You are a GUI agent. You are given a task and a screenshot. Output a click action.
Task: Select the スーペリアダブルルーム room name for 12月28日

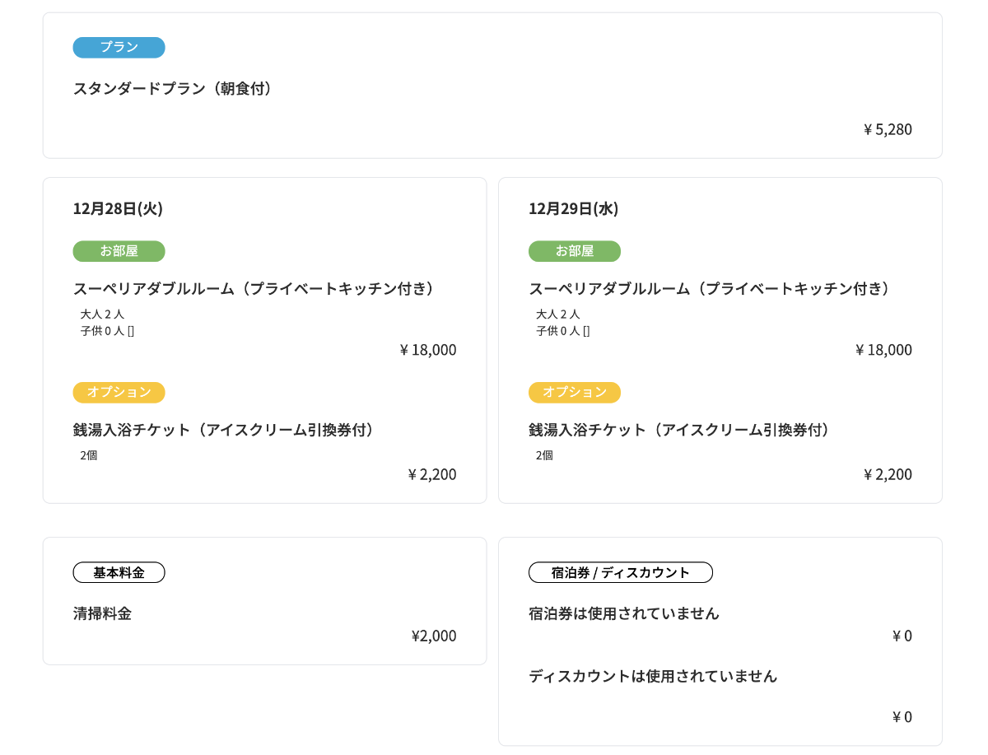pyautogui.click(x=254, y=289)
